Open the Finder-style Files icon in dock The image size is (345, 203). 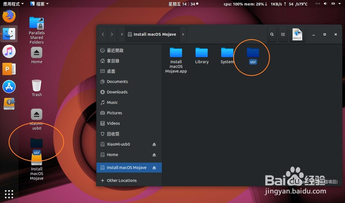pos(9,34)
